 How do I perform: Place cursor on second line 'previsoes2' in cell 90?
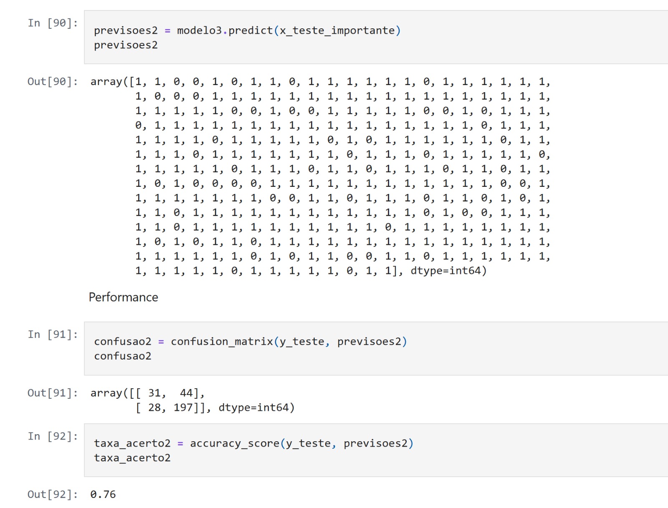[x=126, y=45]
